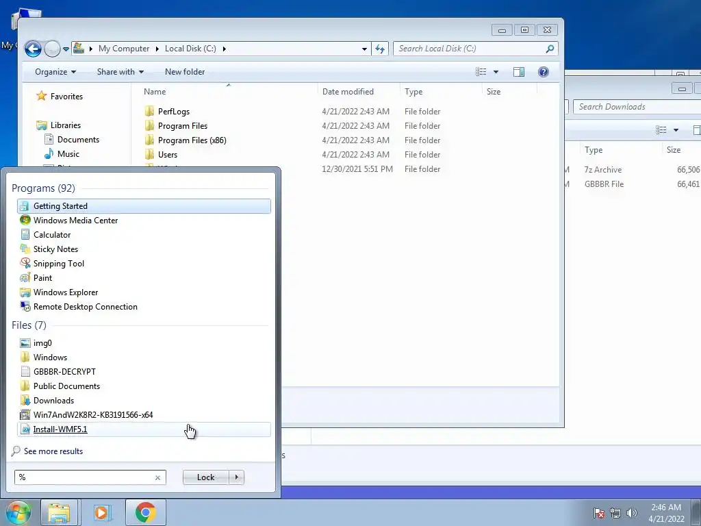Open GBBBR-DECRYPT file result

click(x=144, y=371)
